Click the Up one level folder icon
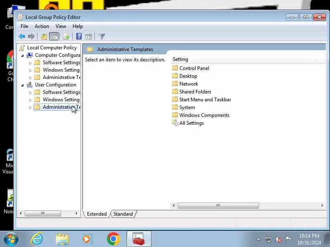Image resolution: width=330 pixels, height=247 pixels. 44,37
